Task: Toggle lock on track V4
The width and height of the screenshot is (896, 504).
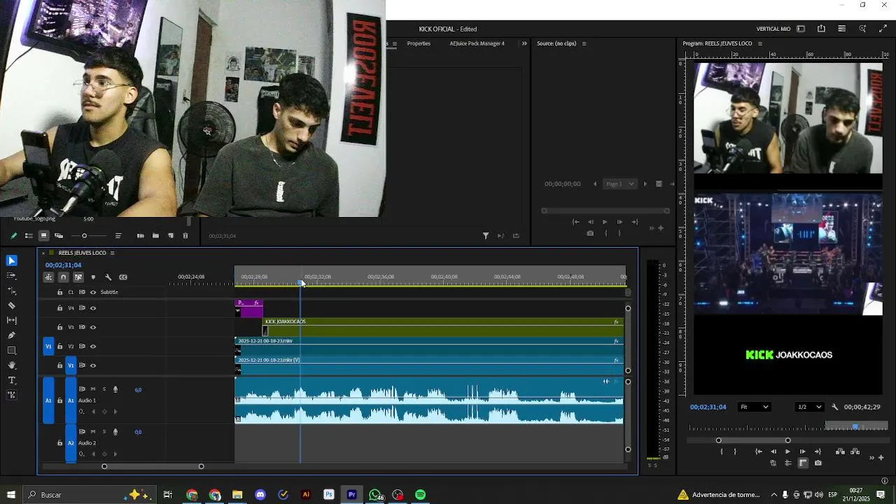Action: click(x=59, y=308)
